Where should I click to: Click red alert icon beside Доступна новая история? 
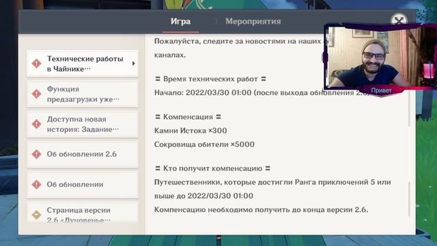pos(36,124)
